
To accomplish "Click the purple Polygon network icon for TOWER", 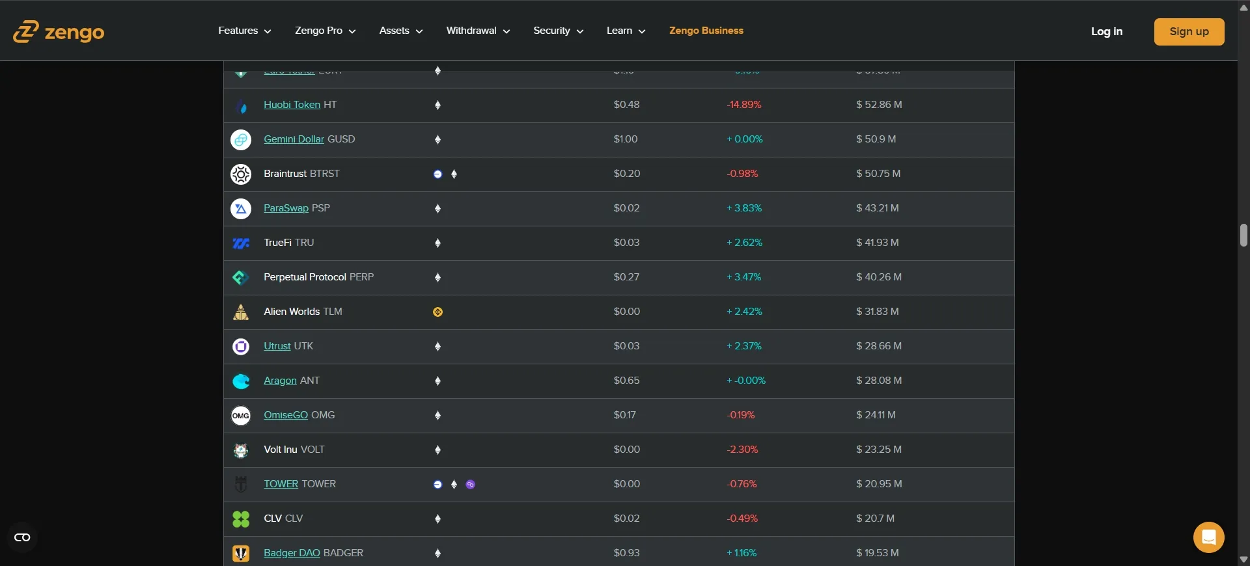I will coord(470,484).
